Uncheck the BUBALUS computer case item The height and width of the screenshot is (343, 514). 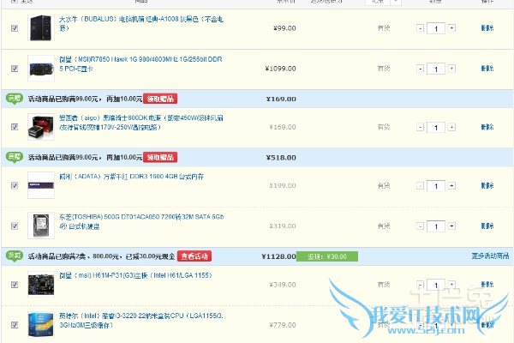point(15,28)
